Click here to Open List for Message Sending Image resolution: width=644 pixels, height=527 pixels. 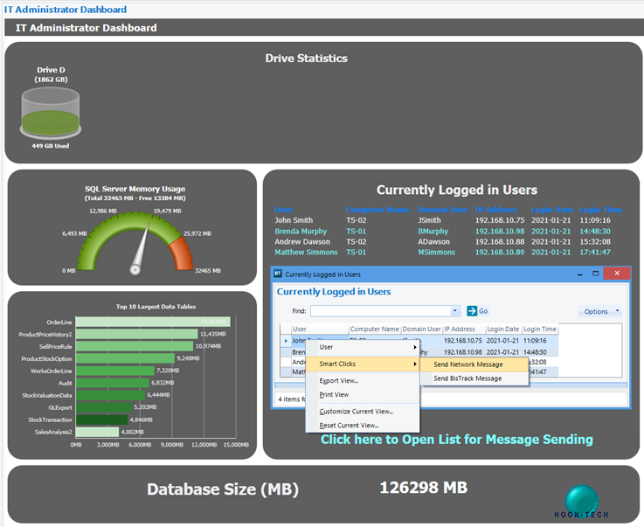457,440
